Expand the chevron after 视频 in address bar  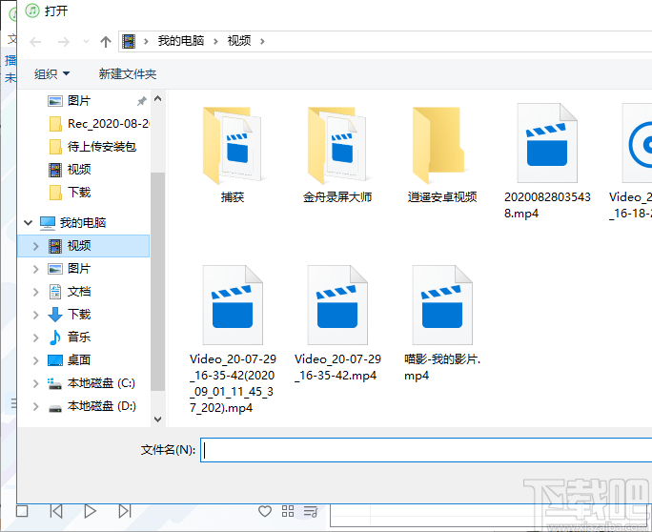click(262, 41)
